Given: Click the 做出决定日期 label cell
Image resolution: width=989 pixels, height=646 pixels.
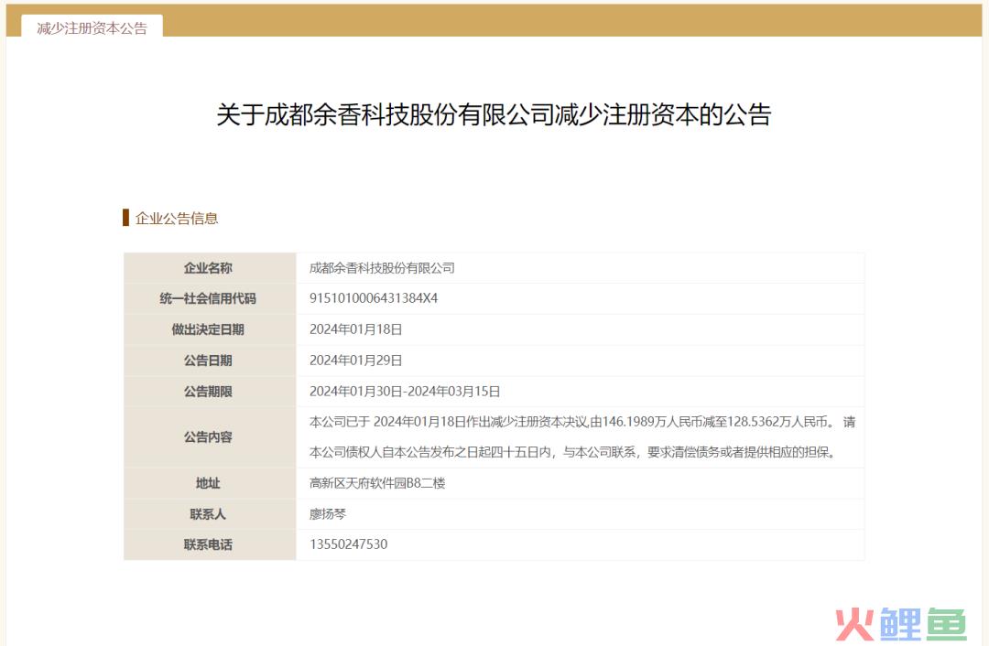Looking at the screenshot, I should [209, 329].
